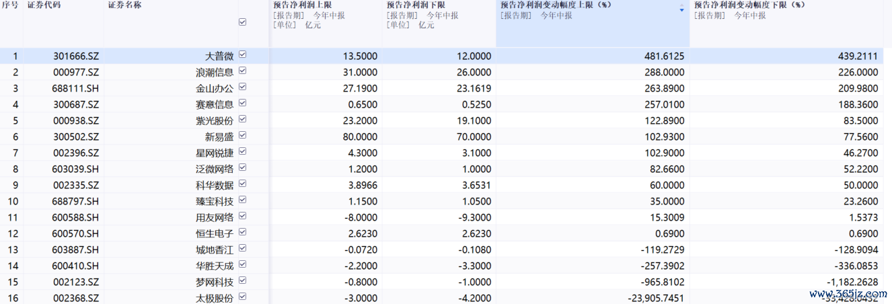Toggle the checkbox next to 华胜天成
This screenshot has width=892, height=304.
coord(242,264)
